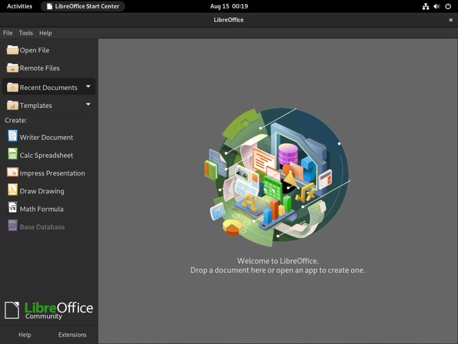This screenshot has width=458, height=344.
Task: Click the power icon in top bar
Action: (448, 6)
